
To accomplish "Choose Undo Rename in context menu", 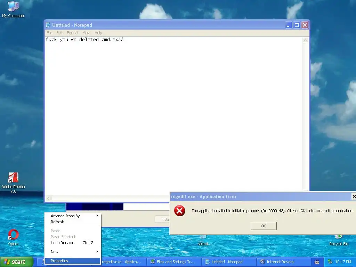I will point(73,243).
